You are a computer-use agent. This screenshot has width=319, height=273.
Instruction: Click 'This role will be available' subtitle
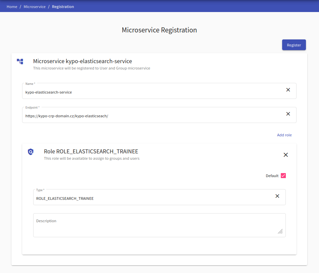point(91,159)
